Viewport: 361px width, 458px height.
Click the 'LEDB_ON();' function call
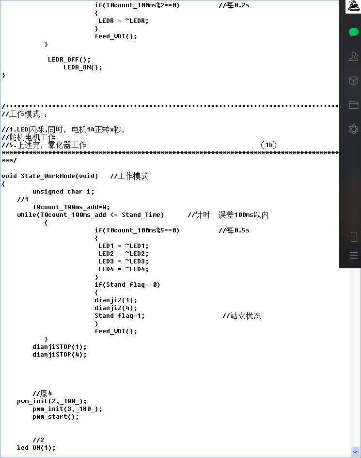coord(83,67)
